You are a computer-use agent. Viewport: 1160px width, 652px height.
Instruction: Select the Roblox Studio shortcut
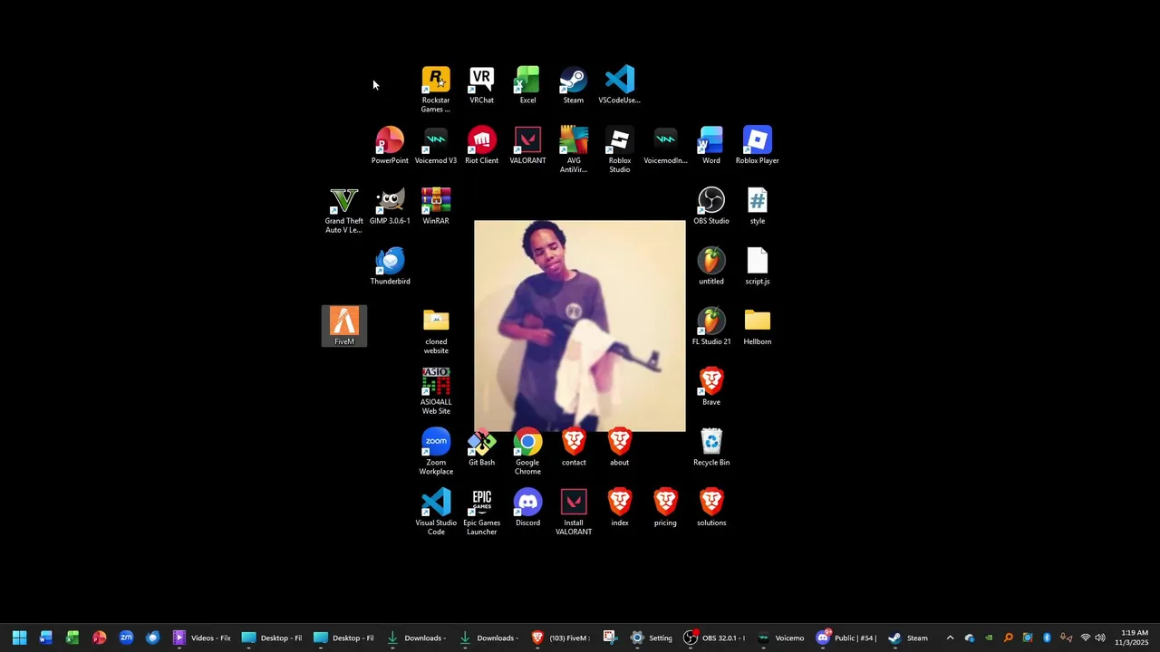pos(620,149)
